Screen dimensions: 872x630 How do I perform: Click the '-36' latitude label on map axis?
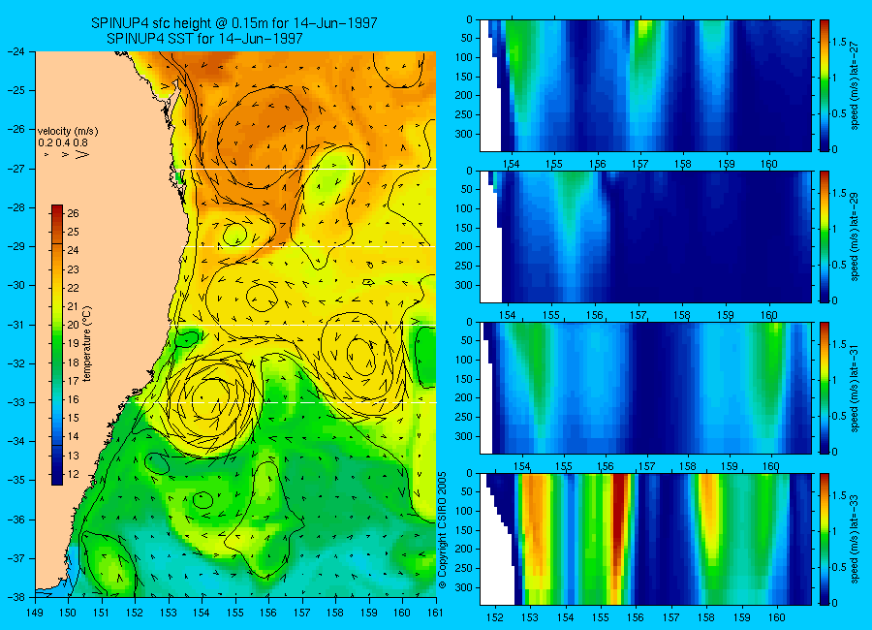pyautogui.click(x=16, y=520)
